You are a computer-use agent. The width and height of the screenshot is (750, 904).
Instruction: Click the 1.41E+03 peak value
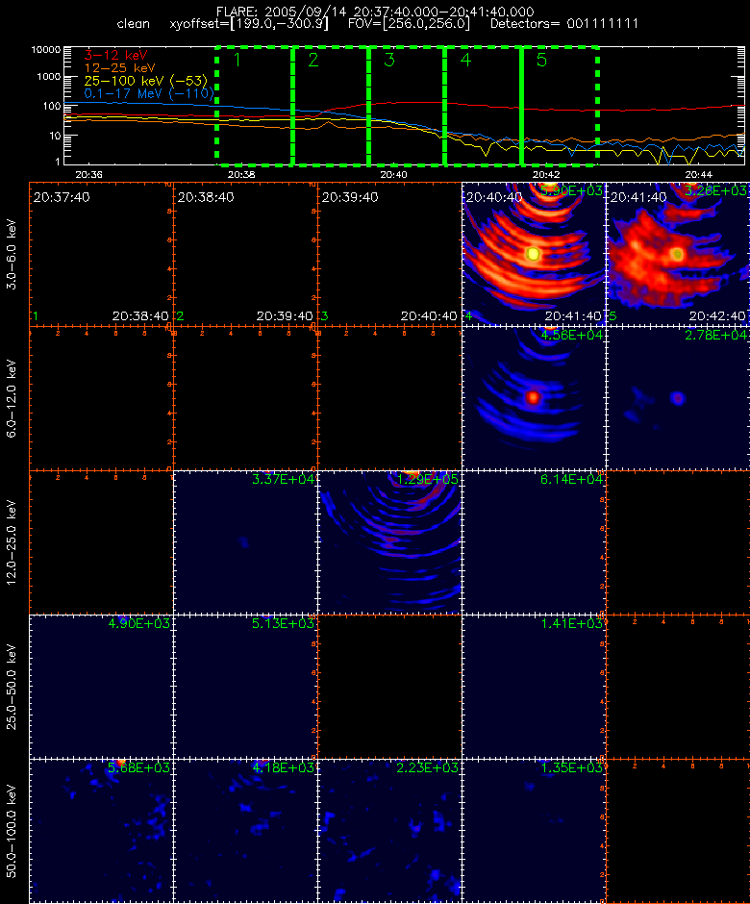tap(572, 623)
